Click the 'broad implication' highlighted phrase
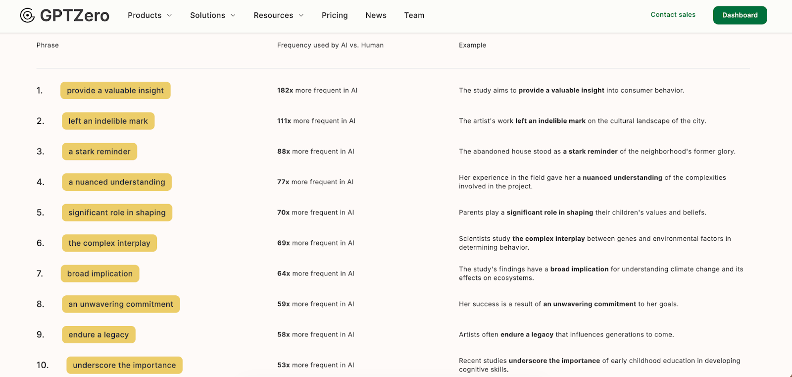Image resolution: width=792 pixels, height=377 pixels. click(100, 274)
